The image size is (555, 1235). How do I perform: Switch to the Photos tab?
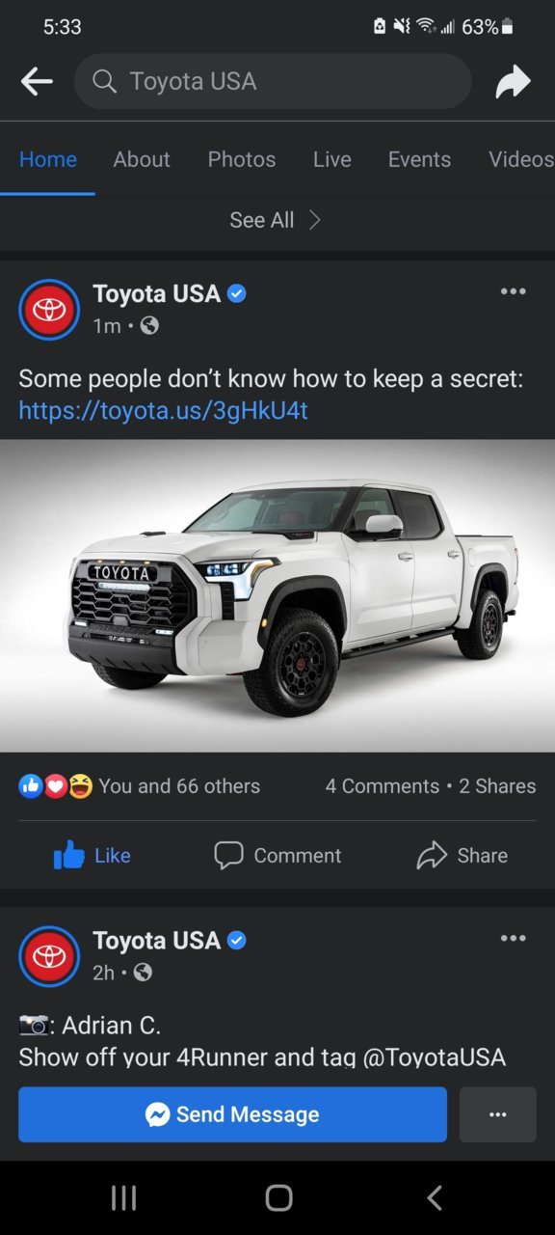tap(242, 159)
